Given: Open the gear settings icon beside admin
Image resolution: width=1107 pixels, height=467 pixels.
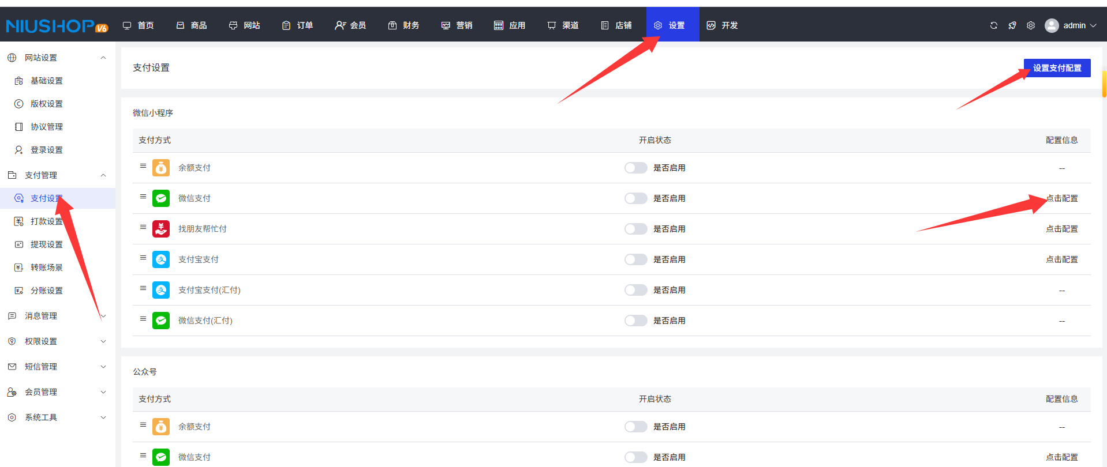Looking at the screenshot, I should coord(1031,25).
